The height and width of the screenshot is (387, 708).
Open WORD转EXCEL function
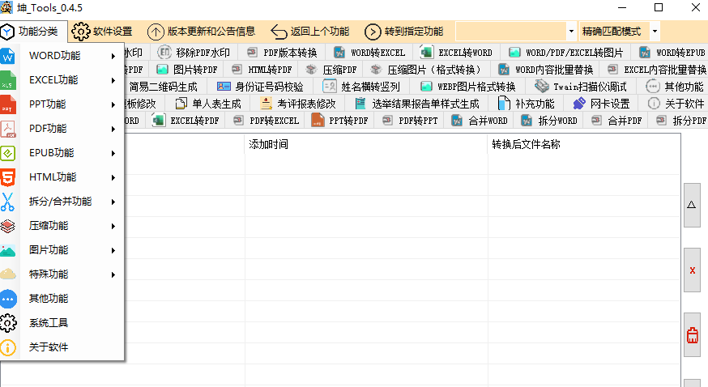click(370, 53)
